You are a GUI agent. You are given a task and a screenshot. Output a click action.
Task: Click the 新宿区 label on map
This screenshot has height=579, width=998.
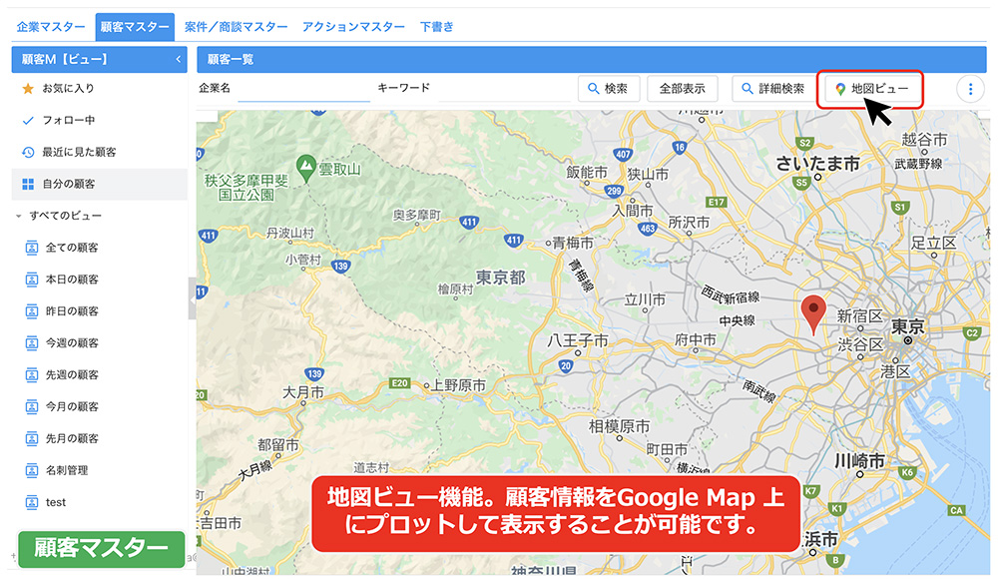[x=859, y=315]
